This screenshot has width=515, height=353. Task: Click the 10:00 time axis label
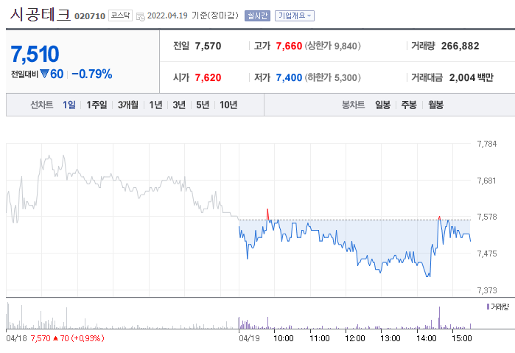click(284, 338)
